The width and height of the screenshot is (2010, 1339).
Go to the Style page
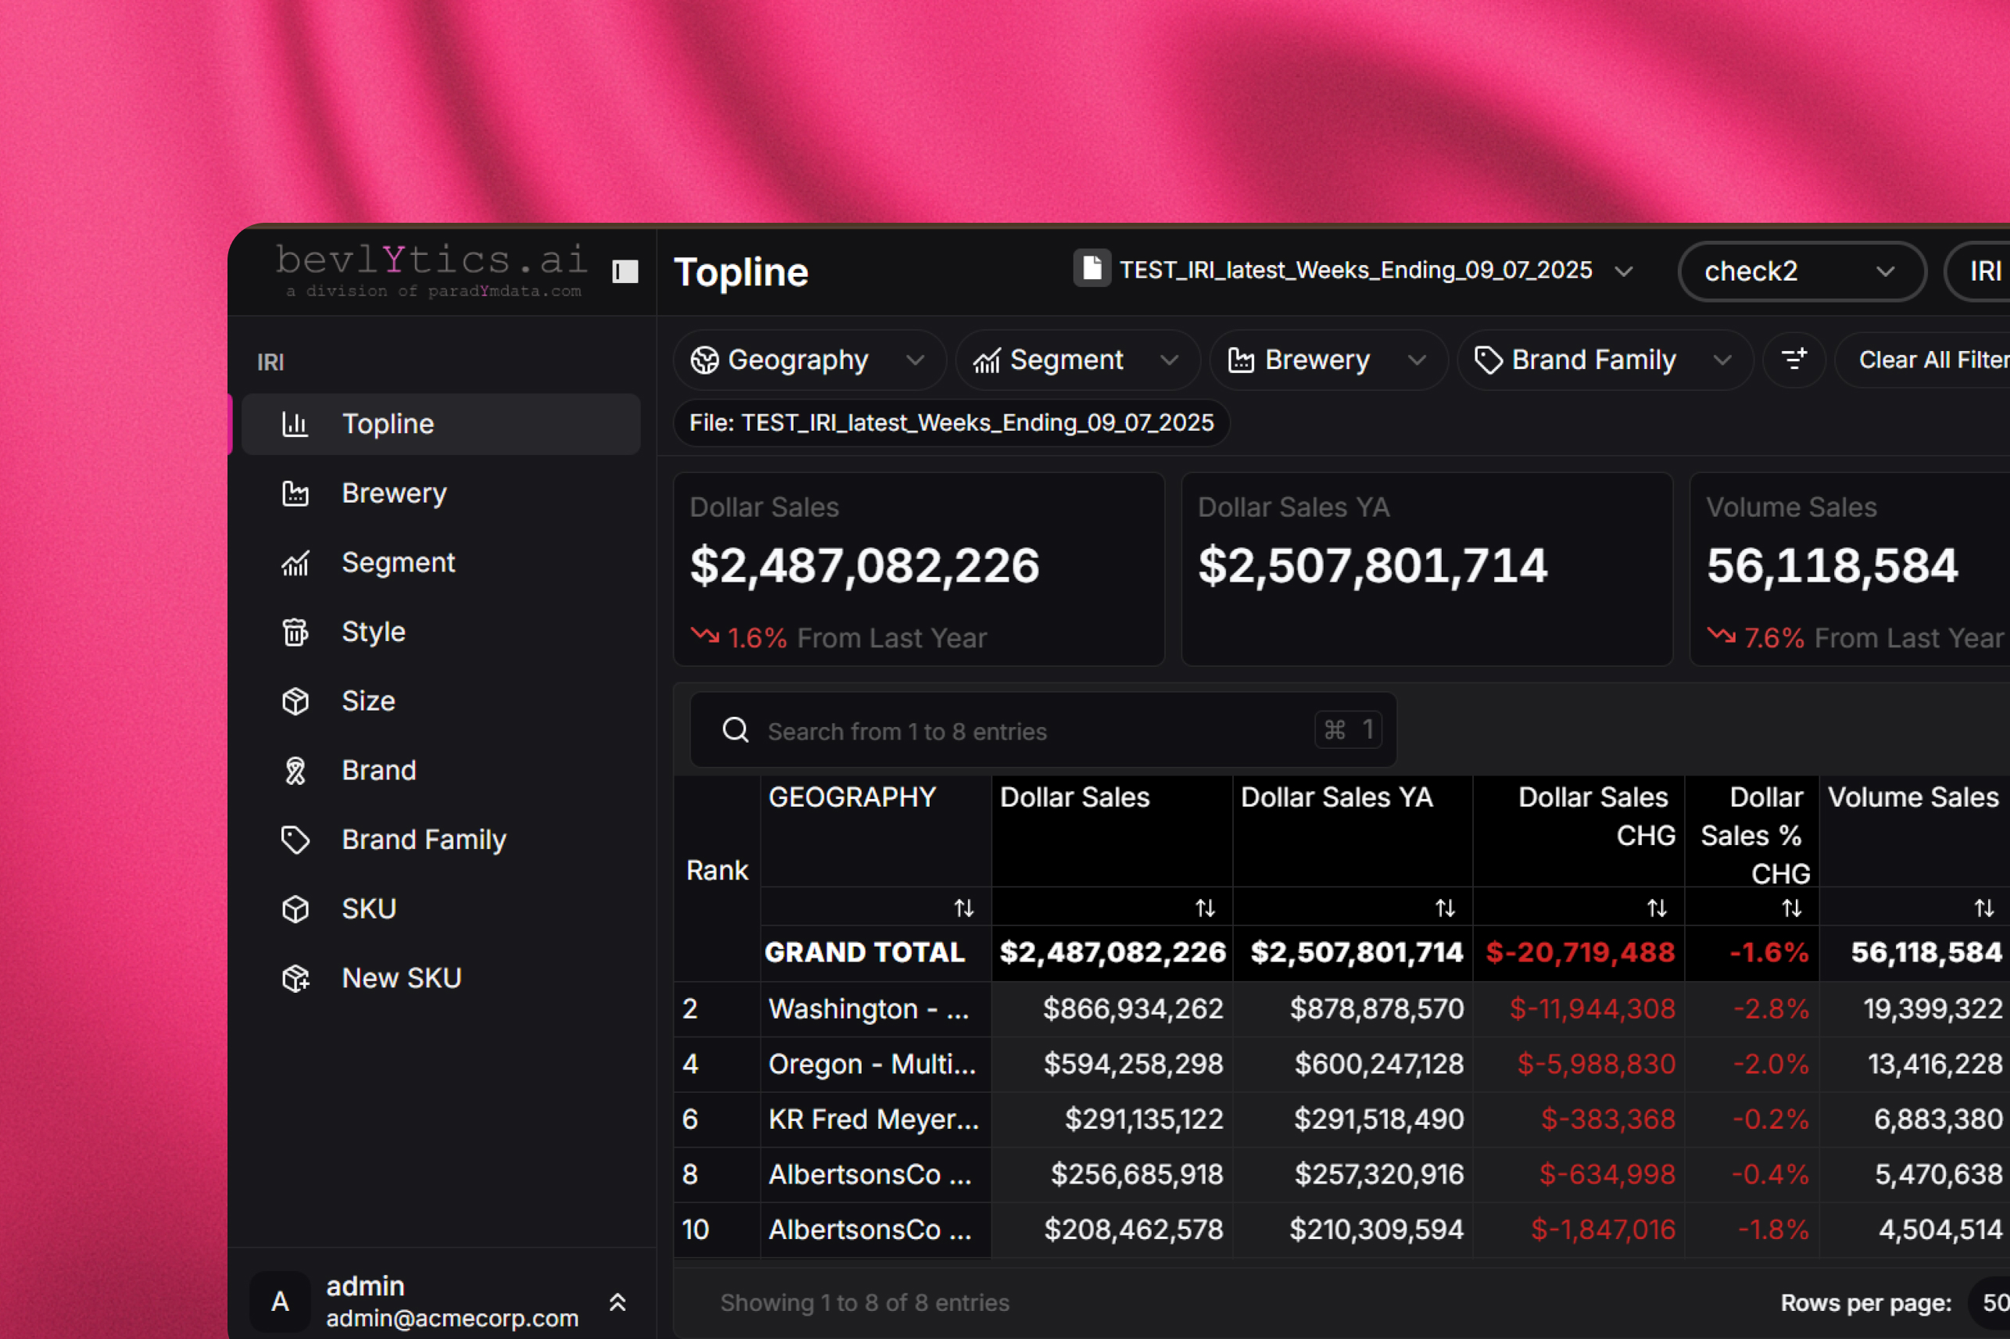[x=373, y=632]
